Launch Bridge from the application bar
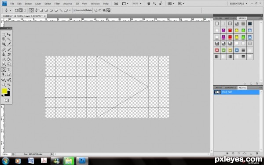Viewport: 264px width, 165px height. 116,4
